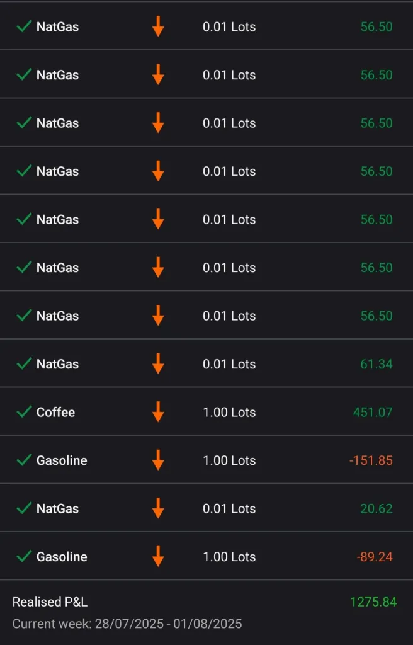Tap the checkmark on the Gasoline -89.24 trade

point(24,557)
